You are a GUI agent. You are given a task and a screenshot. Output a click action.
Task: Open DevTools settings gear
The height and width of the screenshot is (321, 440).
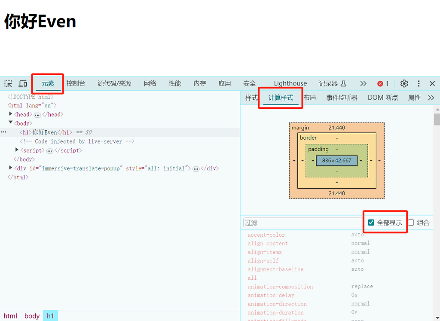coord(404,84)
